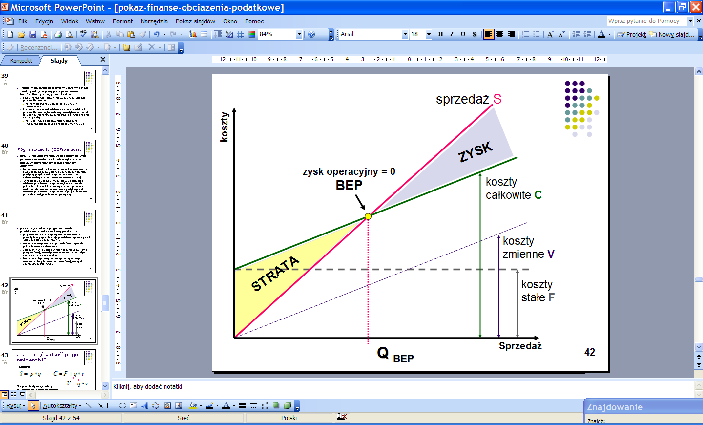This screenshot has height=425, width=703.
Task: Open the Pokaz slajdów menu
Action: (x=195, y=21)
